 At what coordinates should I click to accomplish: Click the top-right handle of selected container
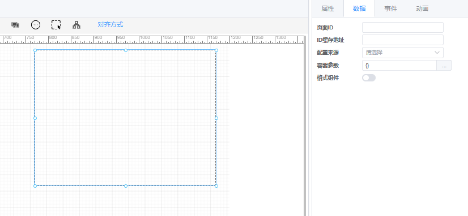(216, 50)
